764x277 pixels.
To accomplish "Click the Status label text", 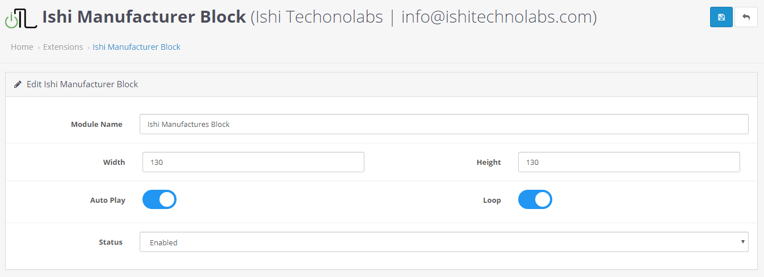I will tap(111, 242).
